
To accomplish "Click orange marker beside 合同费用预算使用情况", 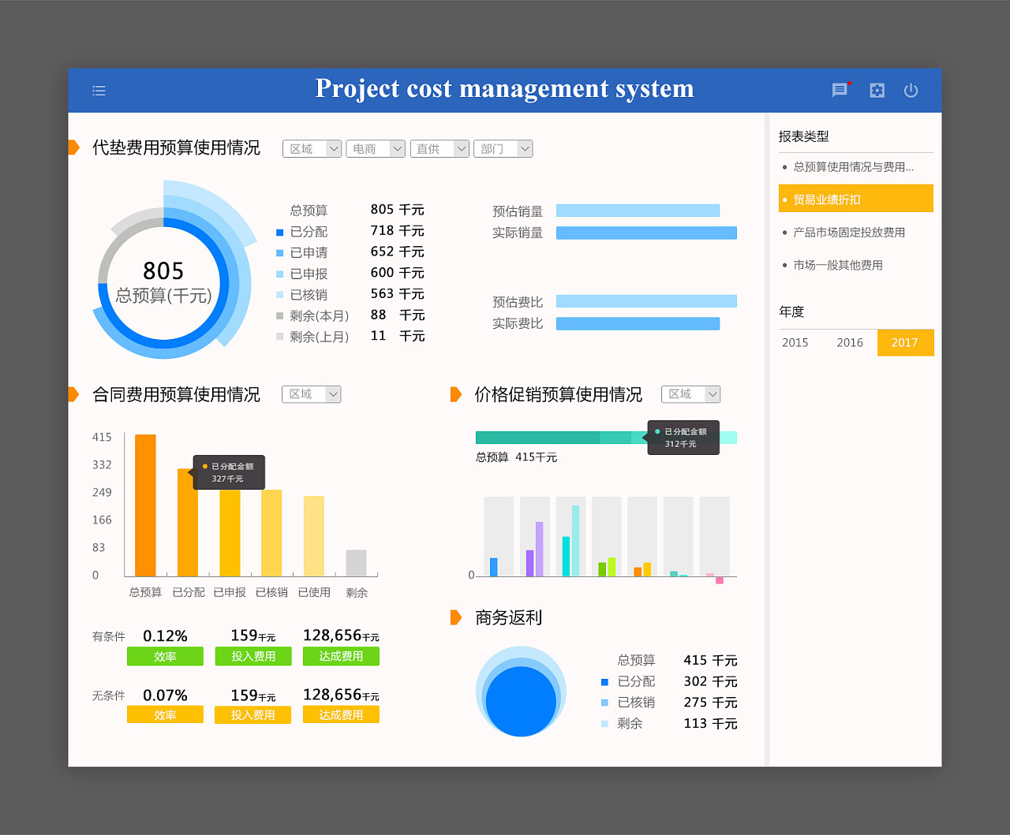I will pos(73,394).
